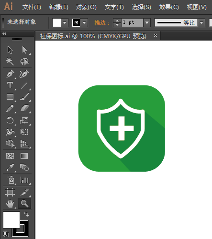Reset to default fill and stroke
The height and width of the screenshot is (239, 212).
(x=6, y=234)
